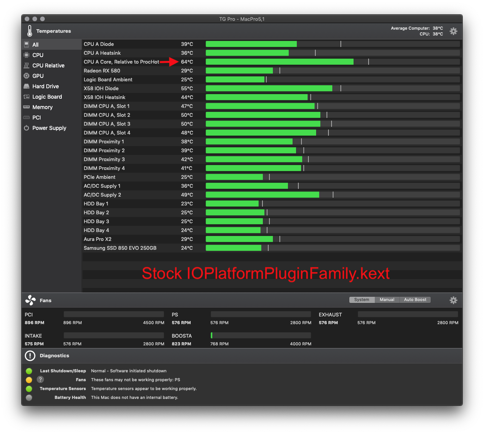
Task: Select the Logic Board Ambient row
Action: coord(272,79)
